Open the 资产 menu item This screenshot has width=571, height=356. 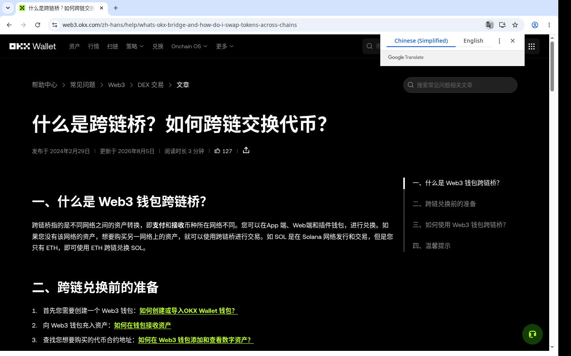pos(75,46)
